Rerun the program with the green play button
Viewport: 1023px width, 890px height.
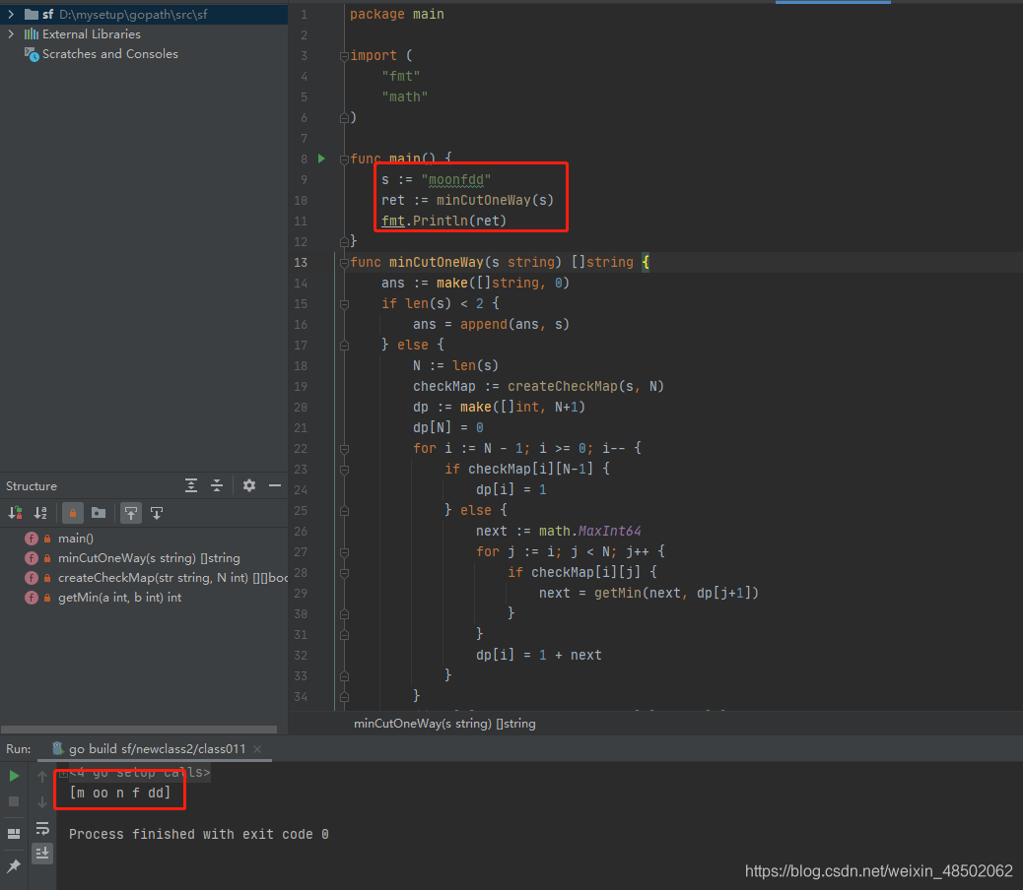point(14,776)
